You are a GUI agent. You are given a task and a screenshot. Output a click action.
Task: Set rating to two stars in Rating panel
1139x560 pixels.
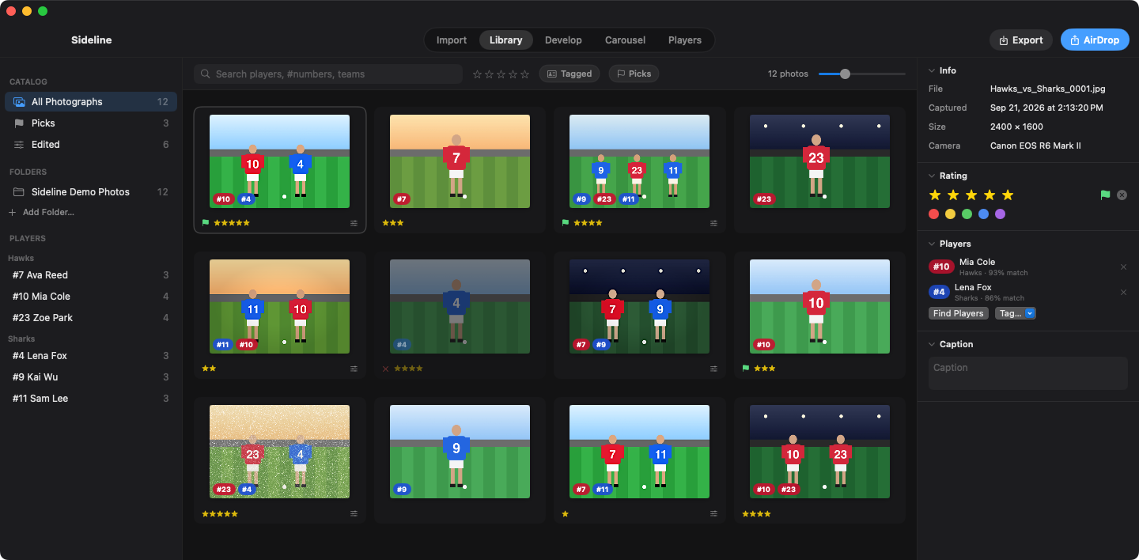[x=953, y=195]
